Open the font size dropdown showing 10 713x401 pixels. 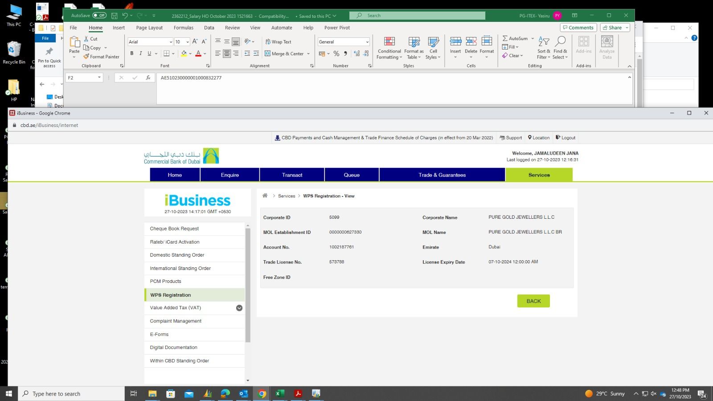[188, 42]
